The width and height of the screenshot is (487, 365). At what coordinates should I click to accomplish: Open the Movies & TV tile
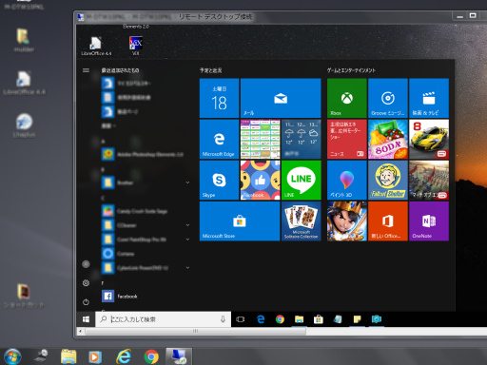coord(429,98)
